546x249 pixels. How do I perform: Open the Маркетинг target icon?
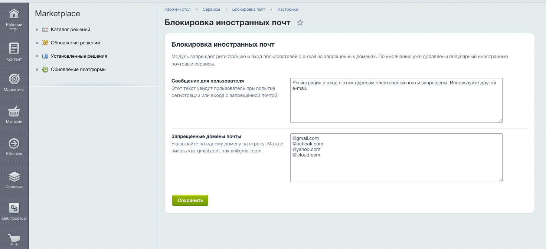[14, 79]
